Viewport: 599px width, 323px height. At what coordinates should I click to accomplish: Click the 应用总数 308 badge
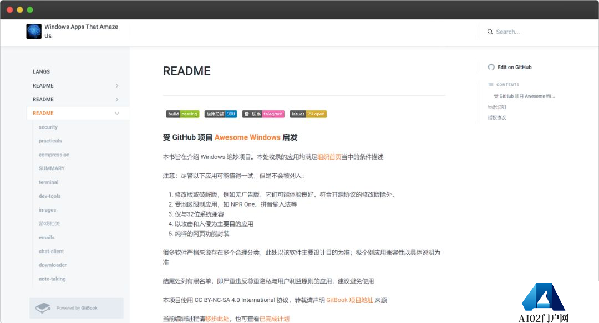[x=221, y=114]
